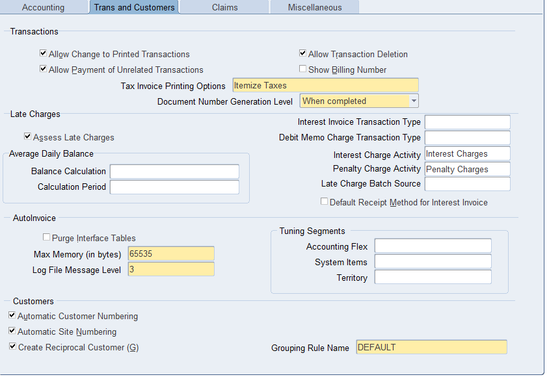The width and height of the screenshot is (549, 377).
Task: Uncheck Allow Transaction Deletion
Action: tap(302, 53)
